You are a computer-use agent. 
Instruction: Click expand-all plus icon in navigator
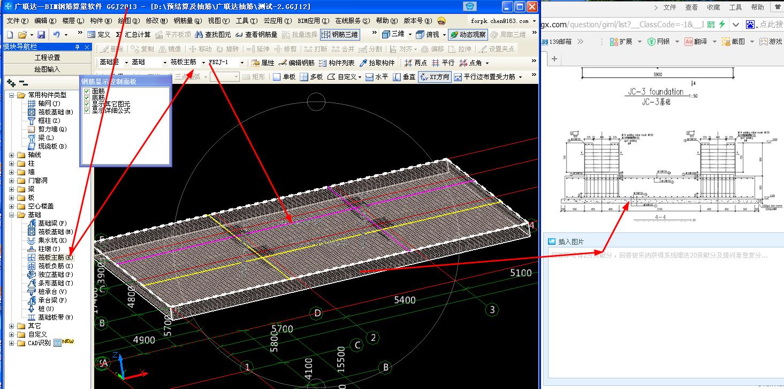(x=11, y=83)
